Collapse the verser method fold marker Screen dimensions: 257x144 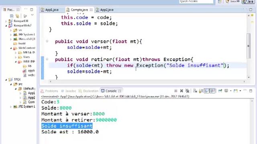pos(47,41)
